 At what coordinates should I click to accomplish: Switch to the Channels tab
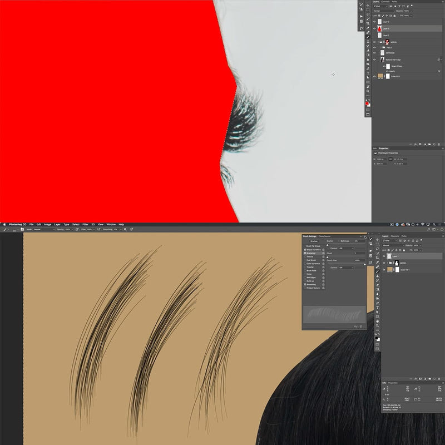(x=385, y=2)
